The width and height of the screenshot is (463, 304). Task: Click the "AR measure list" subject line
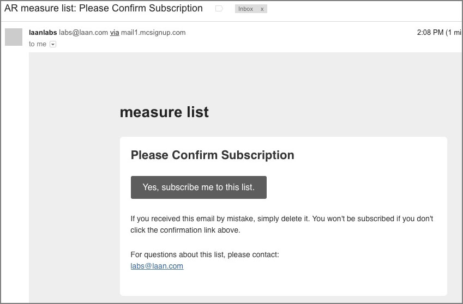(x=104, y=8)
